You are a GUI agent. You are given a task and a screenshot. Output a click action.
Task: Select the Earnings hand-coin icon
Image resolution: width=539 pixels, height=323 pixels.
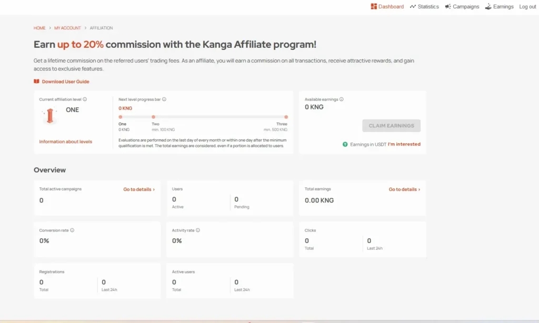point(488,6)
